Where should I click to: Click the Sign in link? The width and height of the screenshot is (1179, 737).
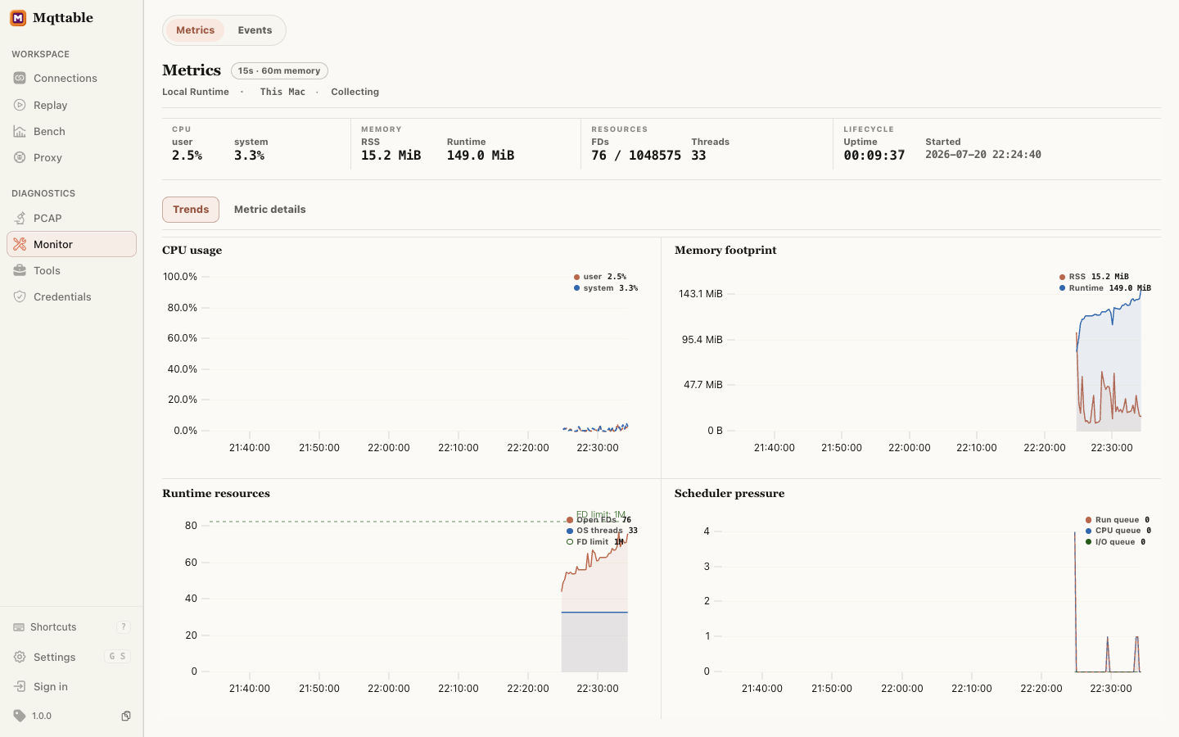coord(50,686)
